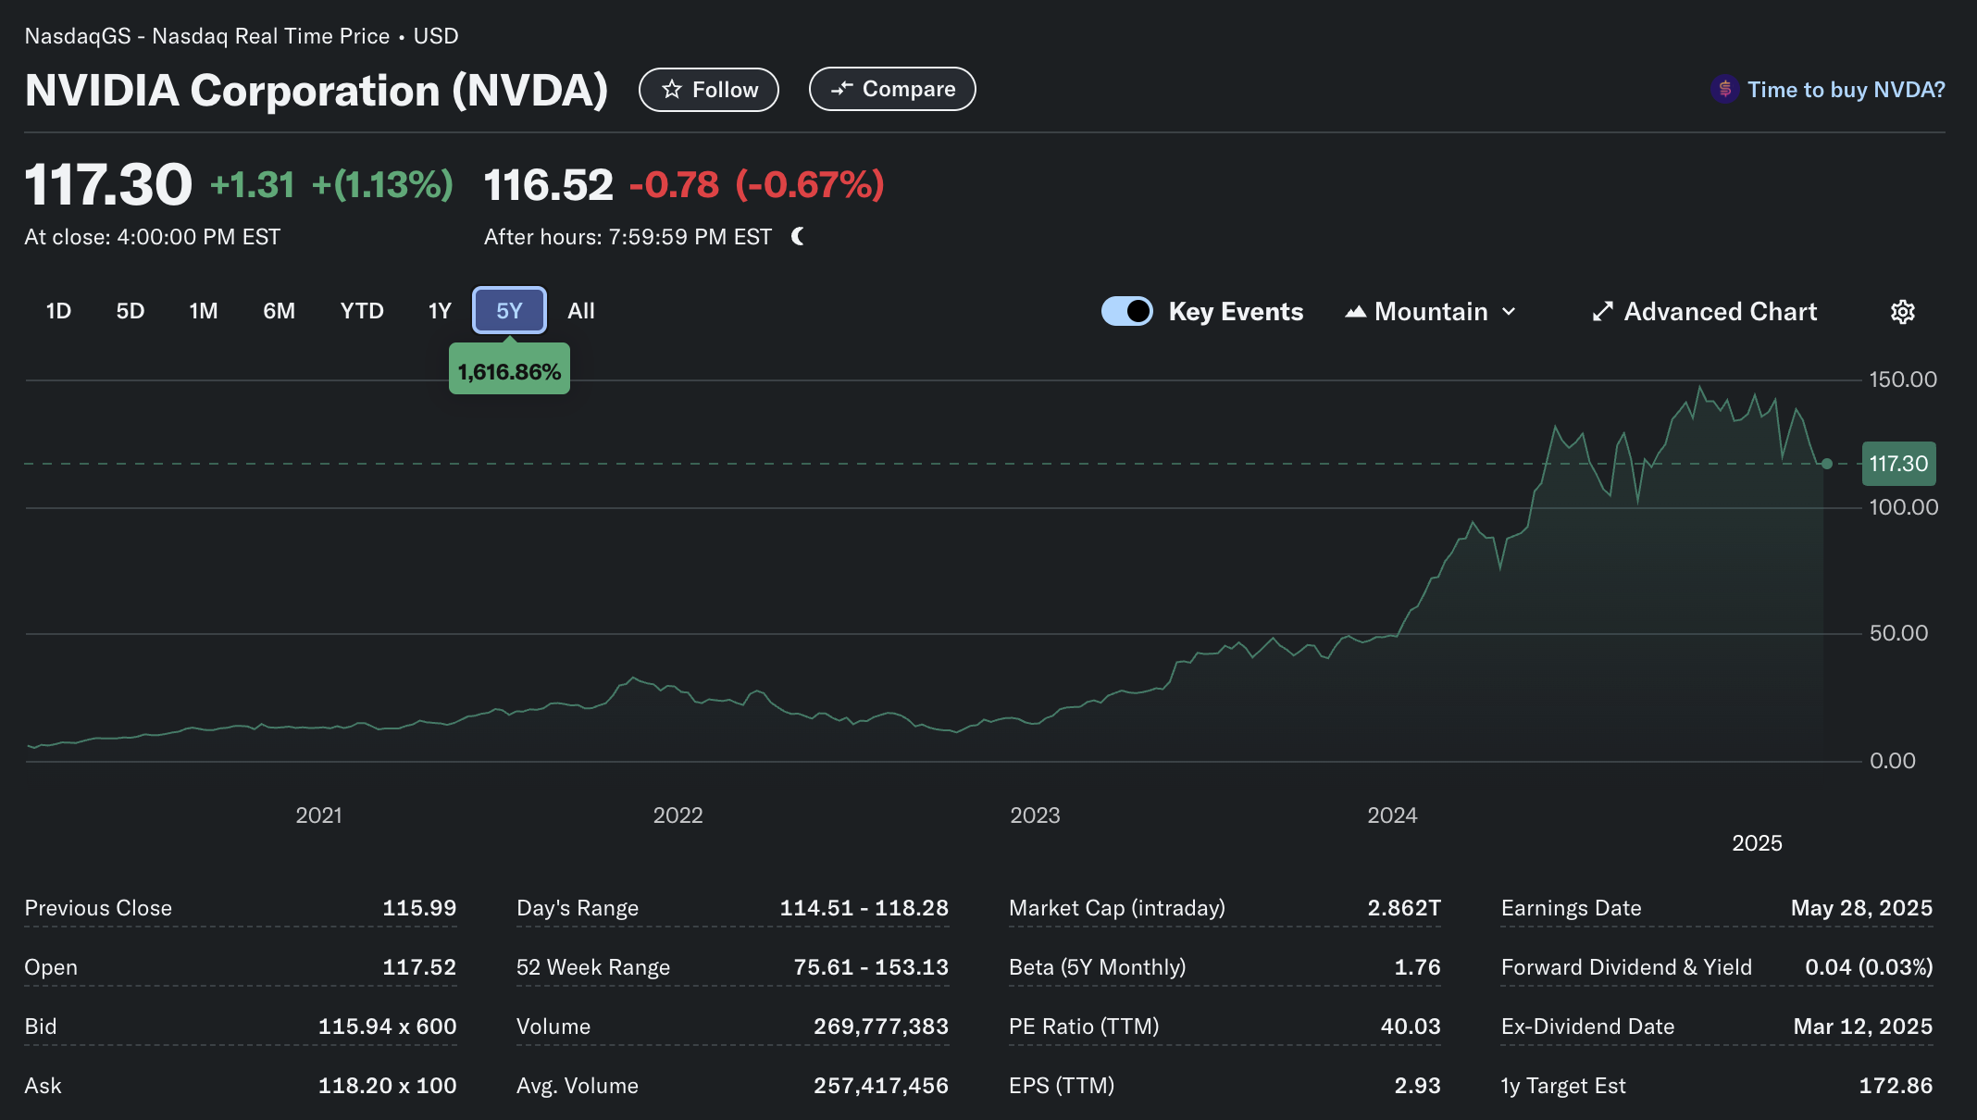This screenshot has width=1977, height=1120.
Task: Open the Compare button
Action: [892, 89]
